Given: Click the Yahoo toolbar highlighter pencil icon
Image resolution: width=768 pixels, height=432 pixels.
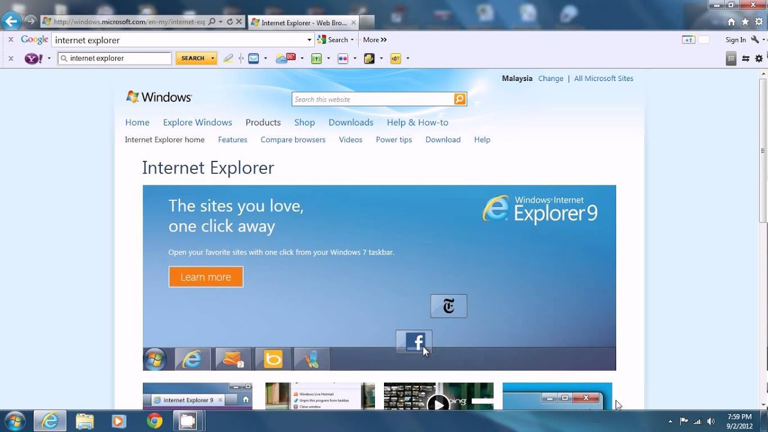Looking at the screenshot, I should 228,58.
